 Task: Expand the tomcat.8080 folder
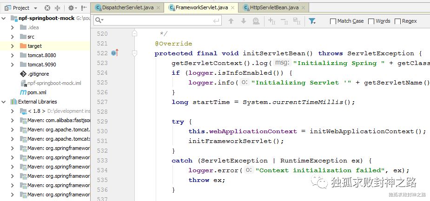13,55
